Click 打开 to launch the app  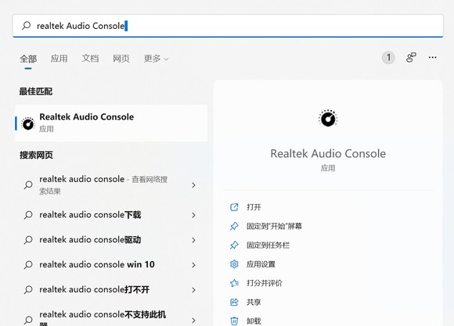click(x=254, y=207)
